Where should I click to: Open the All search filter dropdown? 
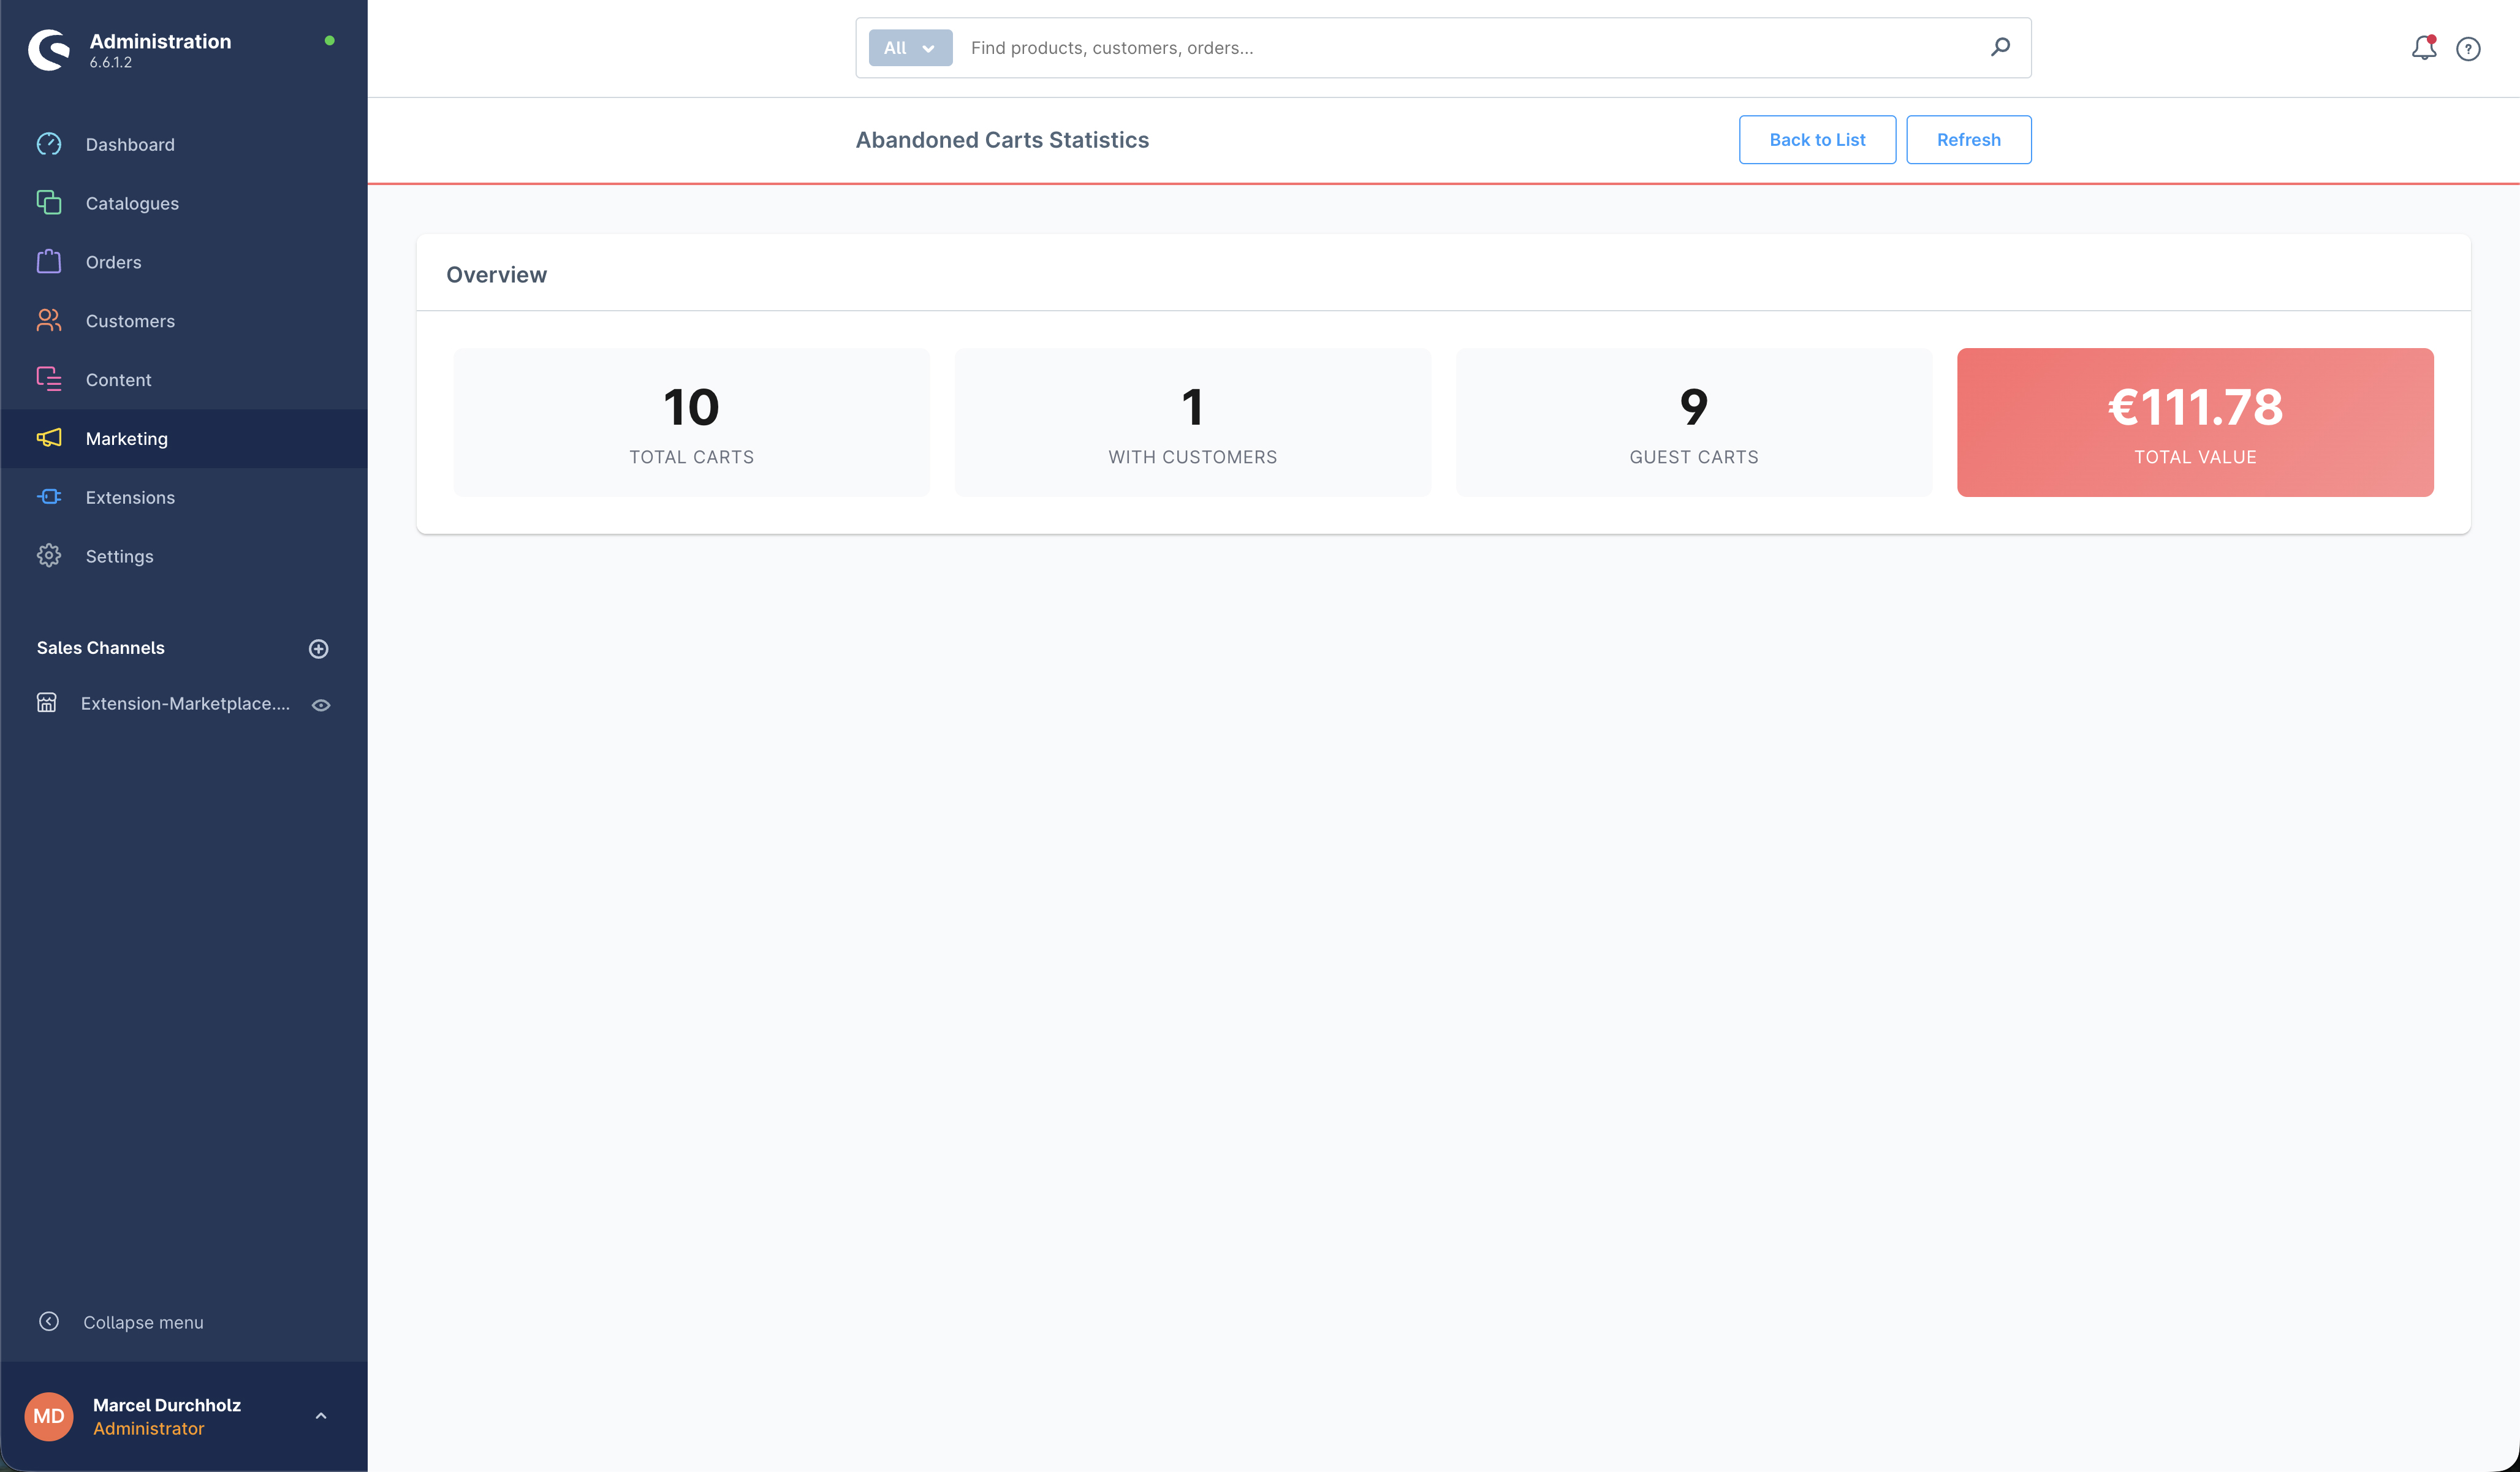pyautogui.click(x=910, y=48)
